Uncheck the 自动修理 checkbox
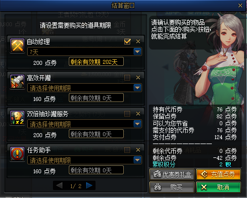Image resolution: width=247 pixels, height=198 pixels. coord(127,42)
